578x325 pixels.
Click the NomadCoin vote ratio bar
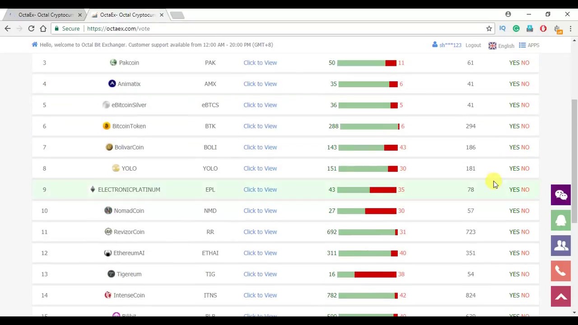pyautogui.click(x=367, y=210)
